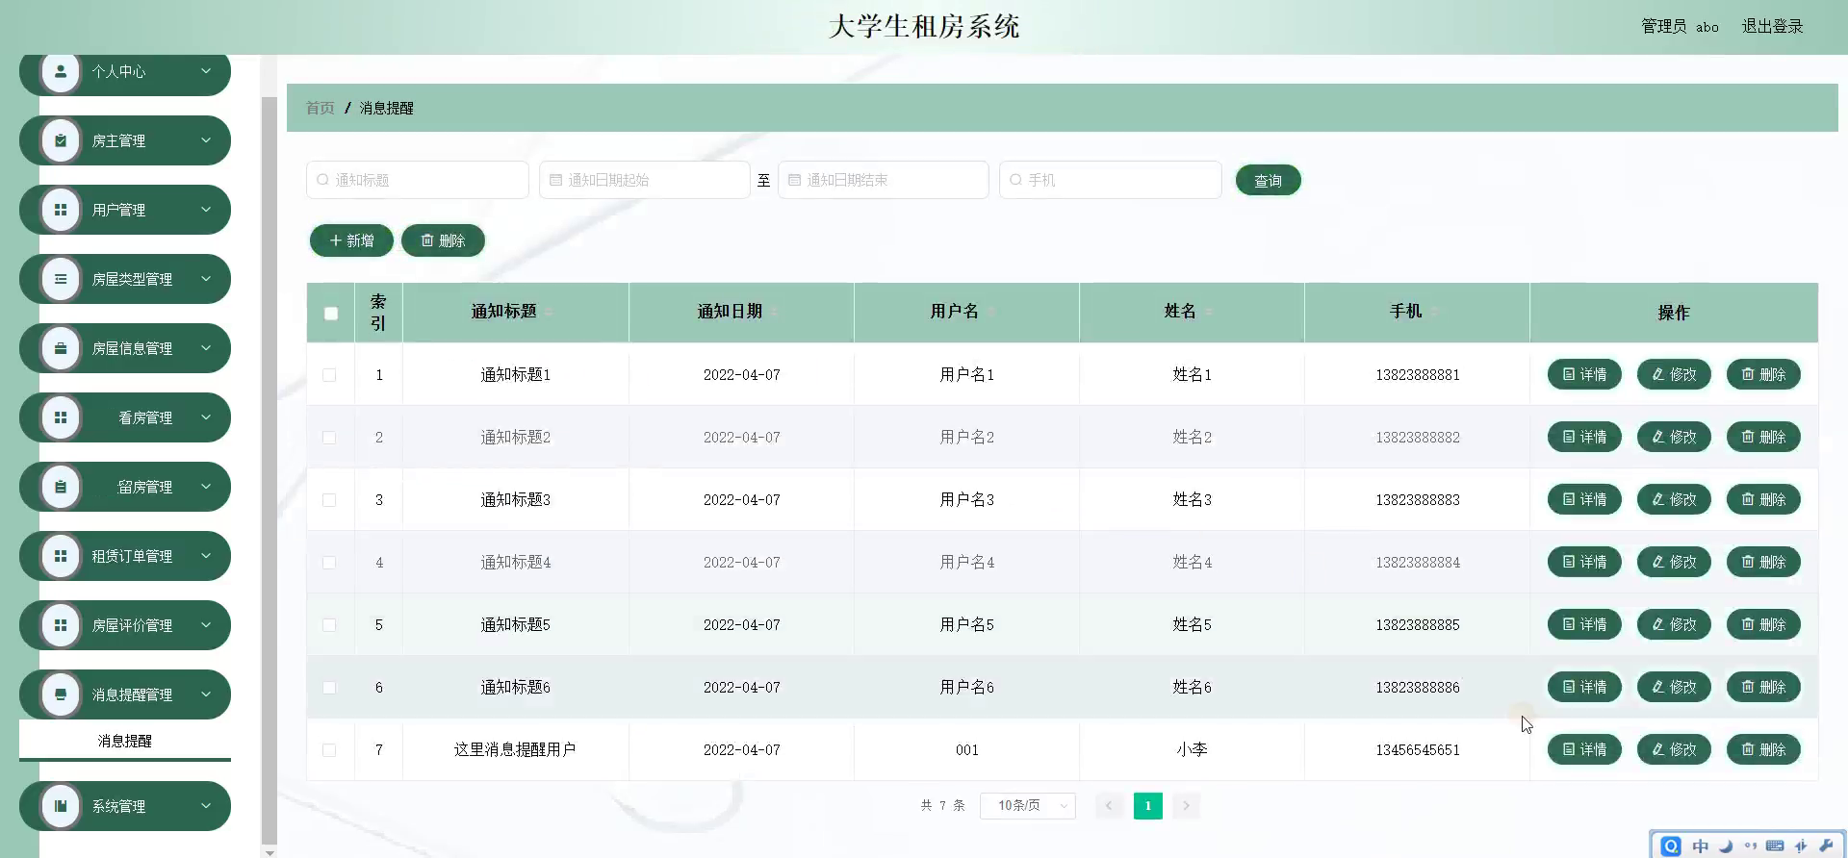Expand 房屋信息管理 menu chevron

pos(205,348)
